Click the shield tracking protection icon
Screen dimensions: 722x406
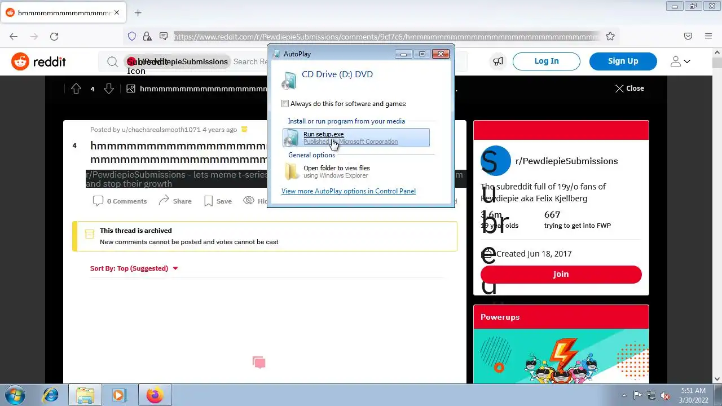(x=131, y=36)
